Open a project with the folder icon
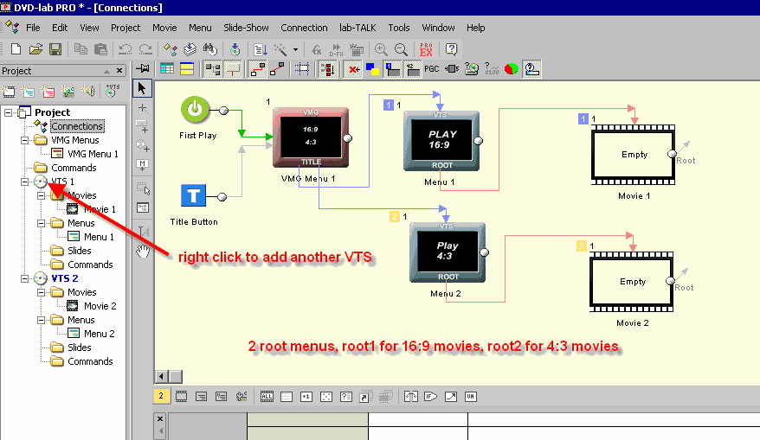 [x=35, y=49]
